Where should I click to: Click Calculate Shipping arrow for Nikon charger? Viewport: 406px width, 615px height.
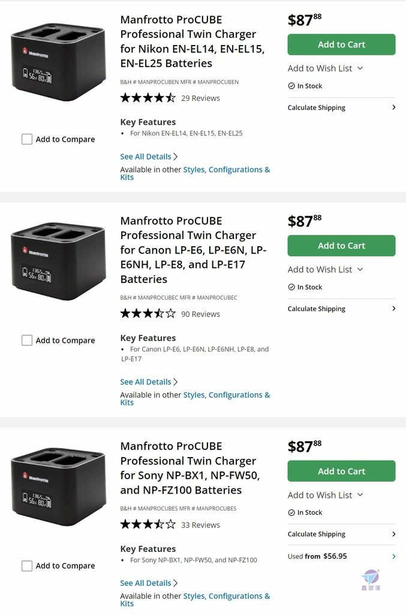tap(394, 108)
